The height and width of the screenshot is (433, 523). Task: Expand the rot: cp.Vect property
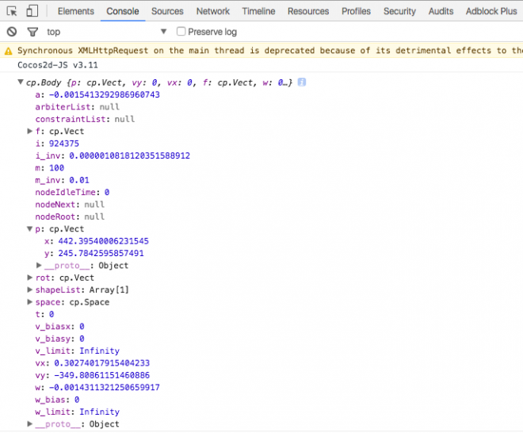coord(30,278)
